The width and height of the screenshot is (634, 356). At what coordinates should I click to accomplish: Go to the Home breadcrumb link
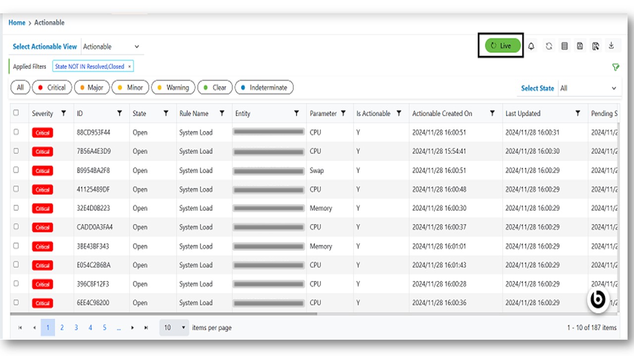pyautogui.click(x=17, y=22)
